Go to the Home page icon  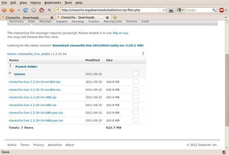click(41, 10)
